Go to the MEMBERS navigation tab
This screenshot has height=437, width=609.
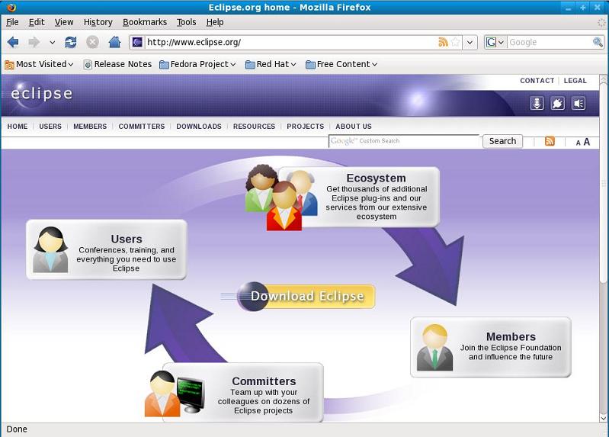[x=90, y=127]
